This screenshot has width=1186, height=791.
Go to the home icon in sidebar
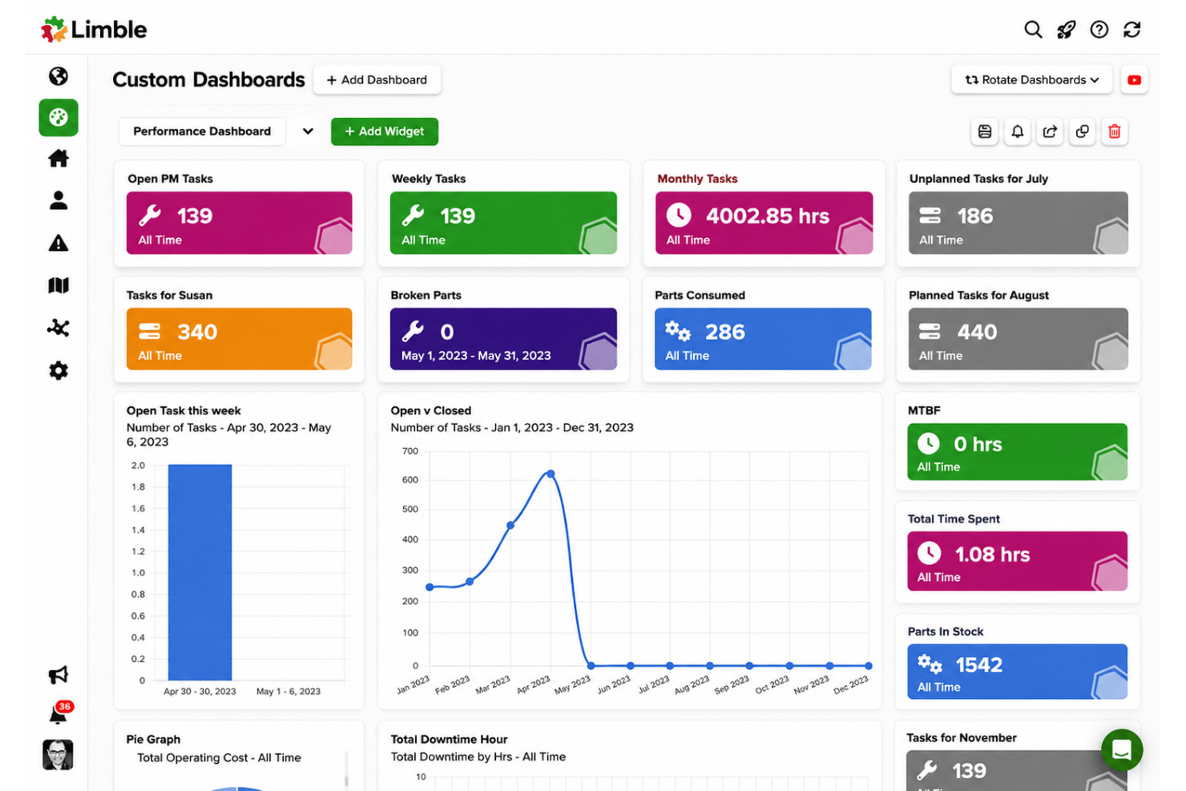point(58,159)
